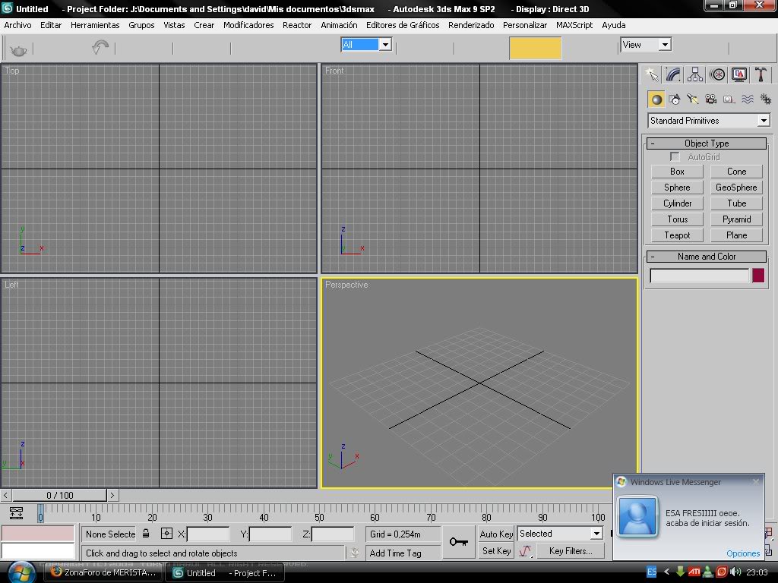The width and height of the screenshot is (778, 583).
Task: Open the Utilities hammer tab
Action: click(x=760, y=75)
